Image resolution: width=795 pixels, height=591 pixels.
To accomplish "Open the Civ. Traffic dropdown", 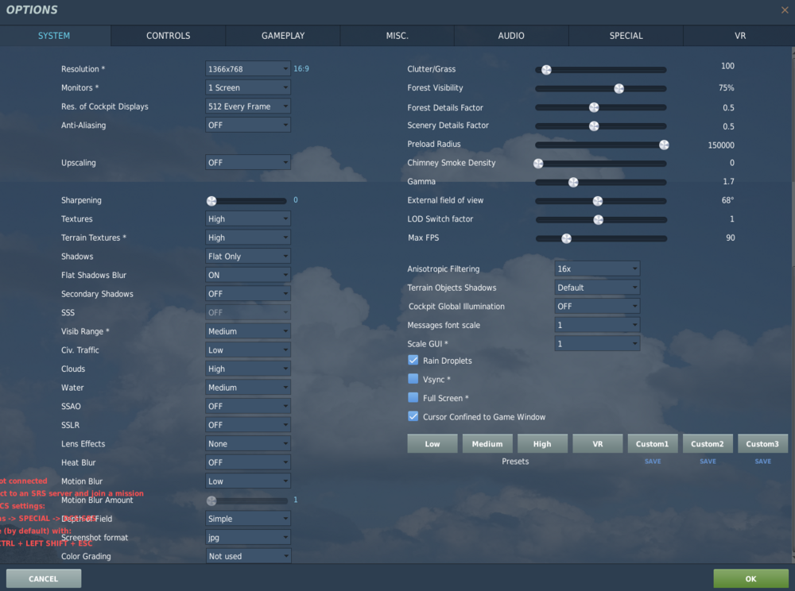I will [248, 350].
